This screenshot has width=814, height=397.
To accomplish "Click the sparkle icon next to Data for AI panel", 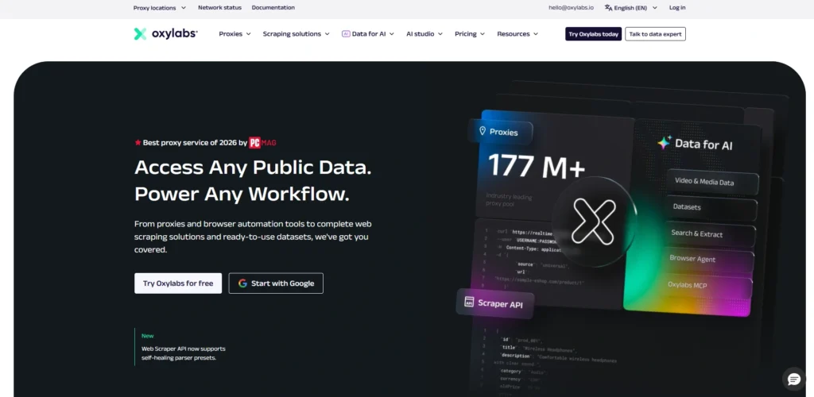I will (x=665, y=143).
